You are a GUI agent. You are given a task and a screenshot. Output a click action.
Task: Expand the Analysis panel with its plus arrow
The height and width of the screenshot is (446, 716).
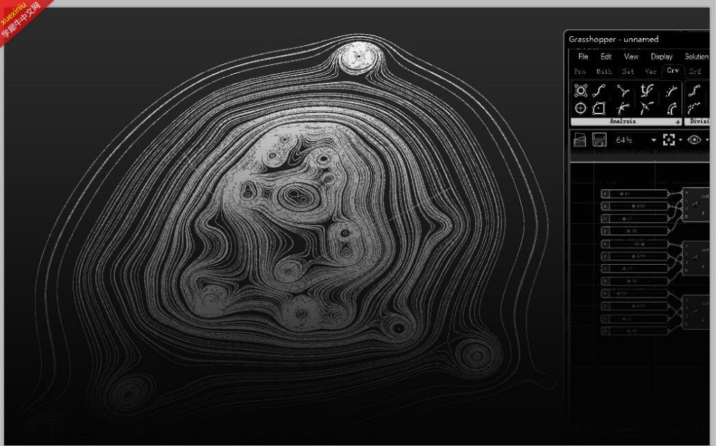coord(678,121)
